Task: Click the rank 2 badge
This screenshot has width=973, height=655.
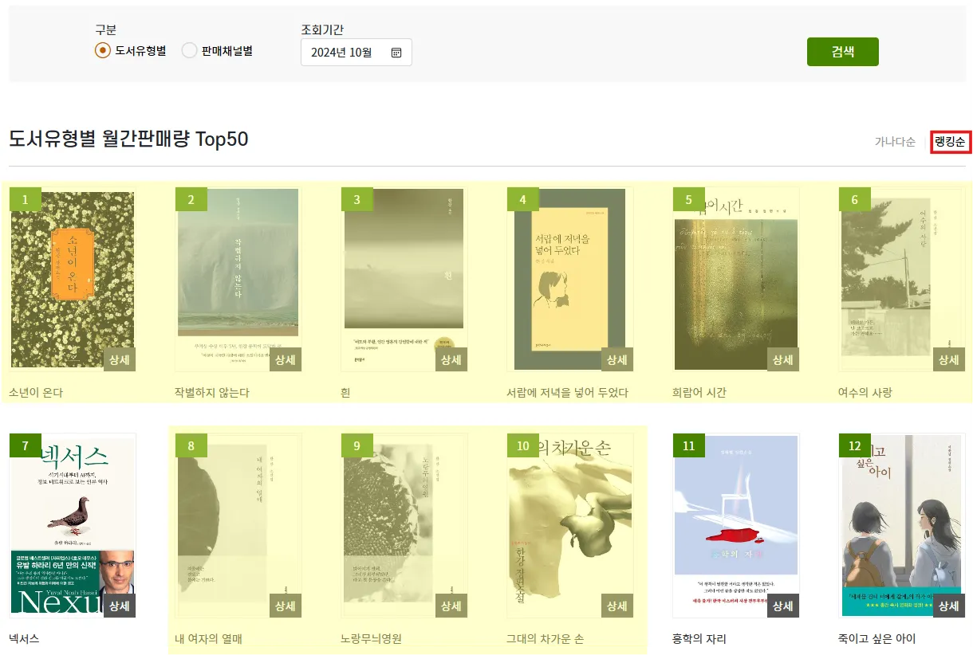Action: click(x=191, y=200)
